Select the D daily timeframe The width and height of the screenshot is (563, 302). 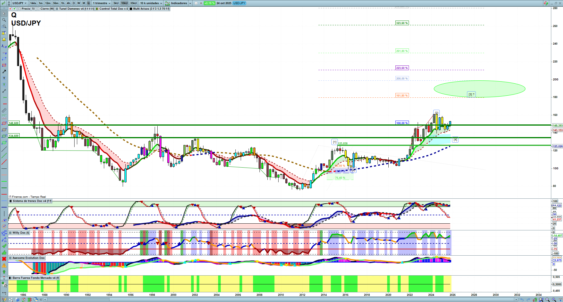(x=74, y=3)
